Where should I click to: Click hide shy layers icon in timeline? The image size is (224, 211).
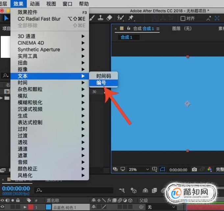coord(145,191)
